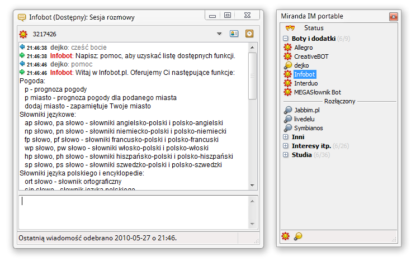Select the highlighted Infobot contact
This screenshot has width=416, height=261.
[305, 74]
